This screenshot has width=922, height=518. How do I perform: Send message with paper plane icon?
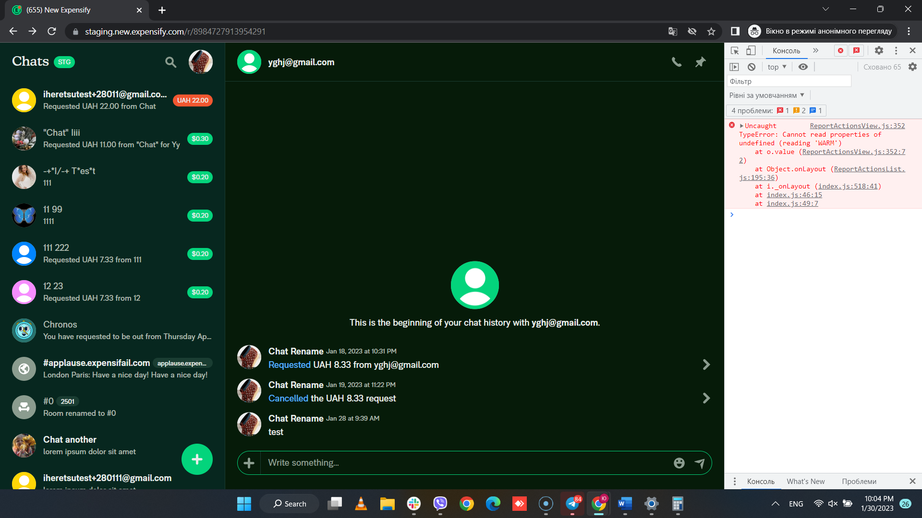click(x=700, y=463)
